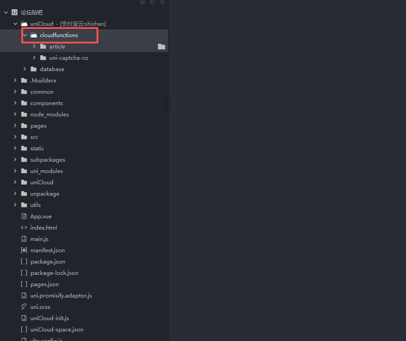Collapse the cloudfunctions folder chevron
406x341 pixels.
click(25, 35)
